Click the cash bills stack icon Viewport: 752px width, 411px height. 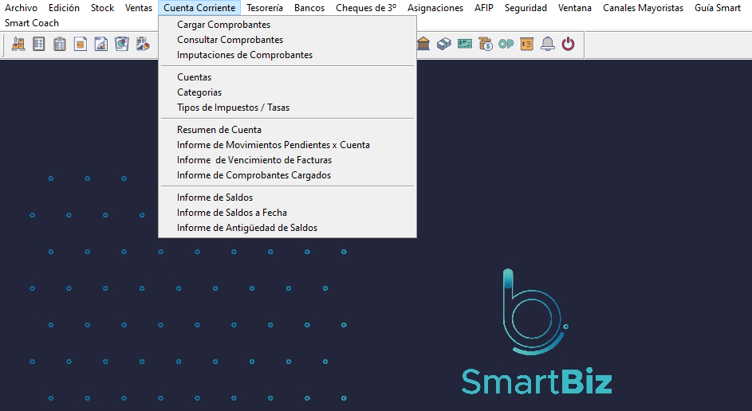point(444,45)
